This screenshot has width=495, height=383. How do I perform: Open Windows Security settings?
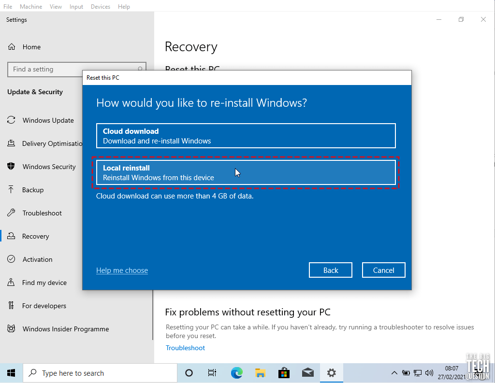tap(49, 167)
